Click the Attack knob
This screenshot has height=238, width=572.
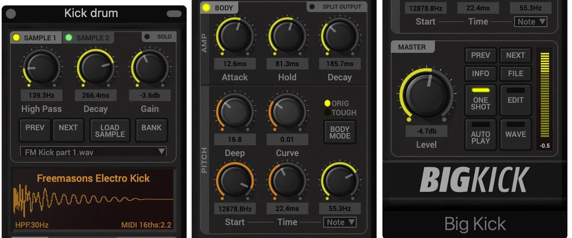pos(234,37)
